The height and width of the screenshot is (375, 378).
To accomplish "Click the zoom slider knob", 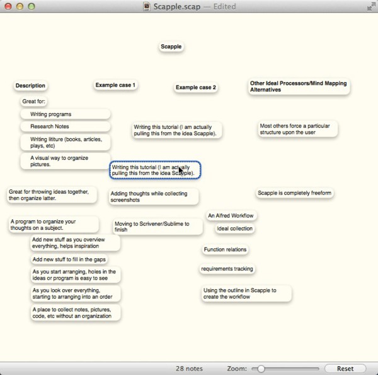I will (261, 369).
